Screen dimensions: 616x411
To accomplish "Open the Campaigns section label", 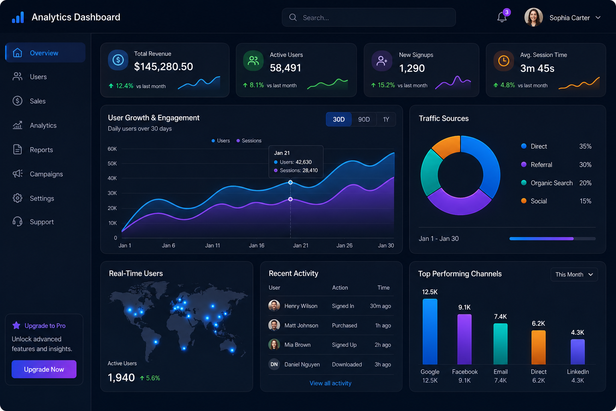I will click(47, 174).
